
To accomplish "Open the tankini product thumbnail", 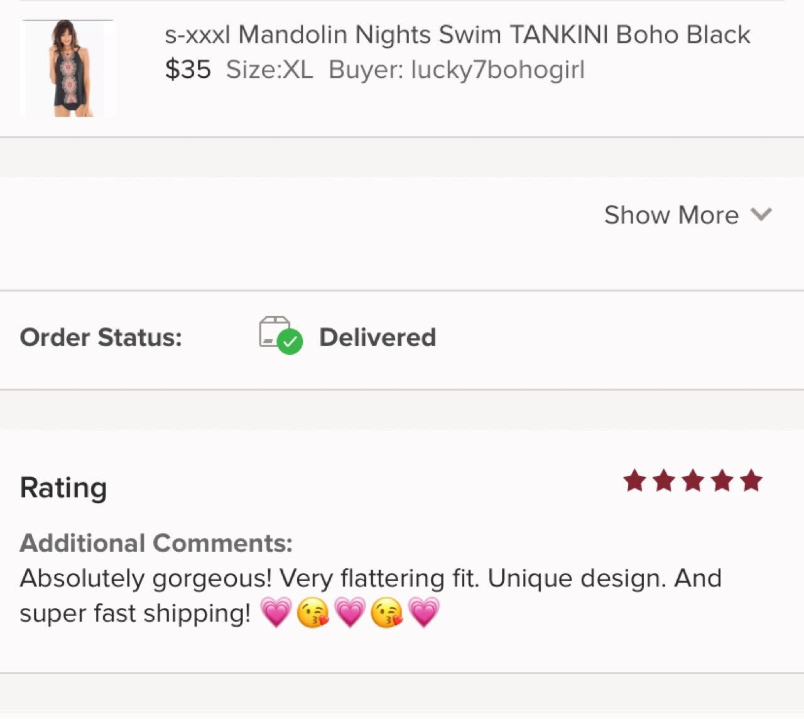I will tap(67, 68).
